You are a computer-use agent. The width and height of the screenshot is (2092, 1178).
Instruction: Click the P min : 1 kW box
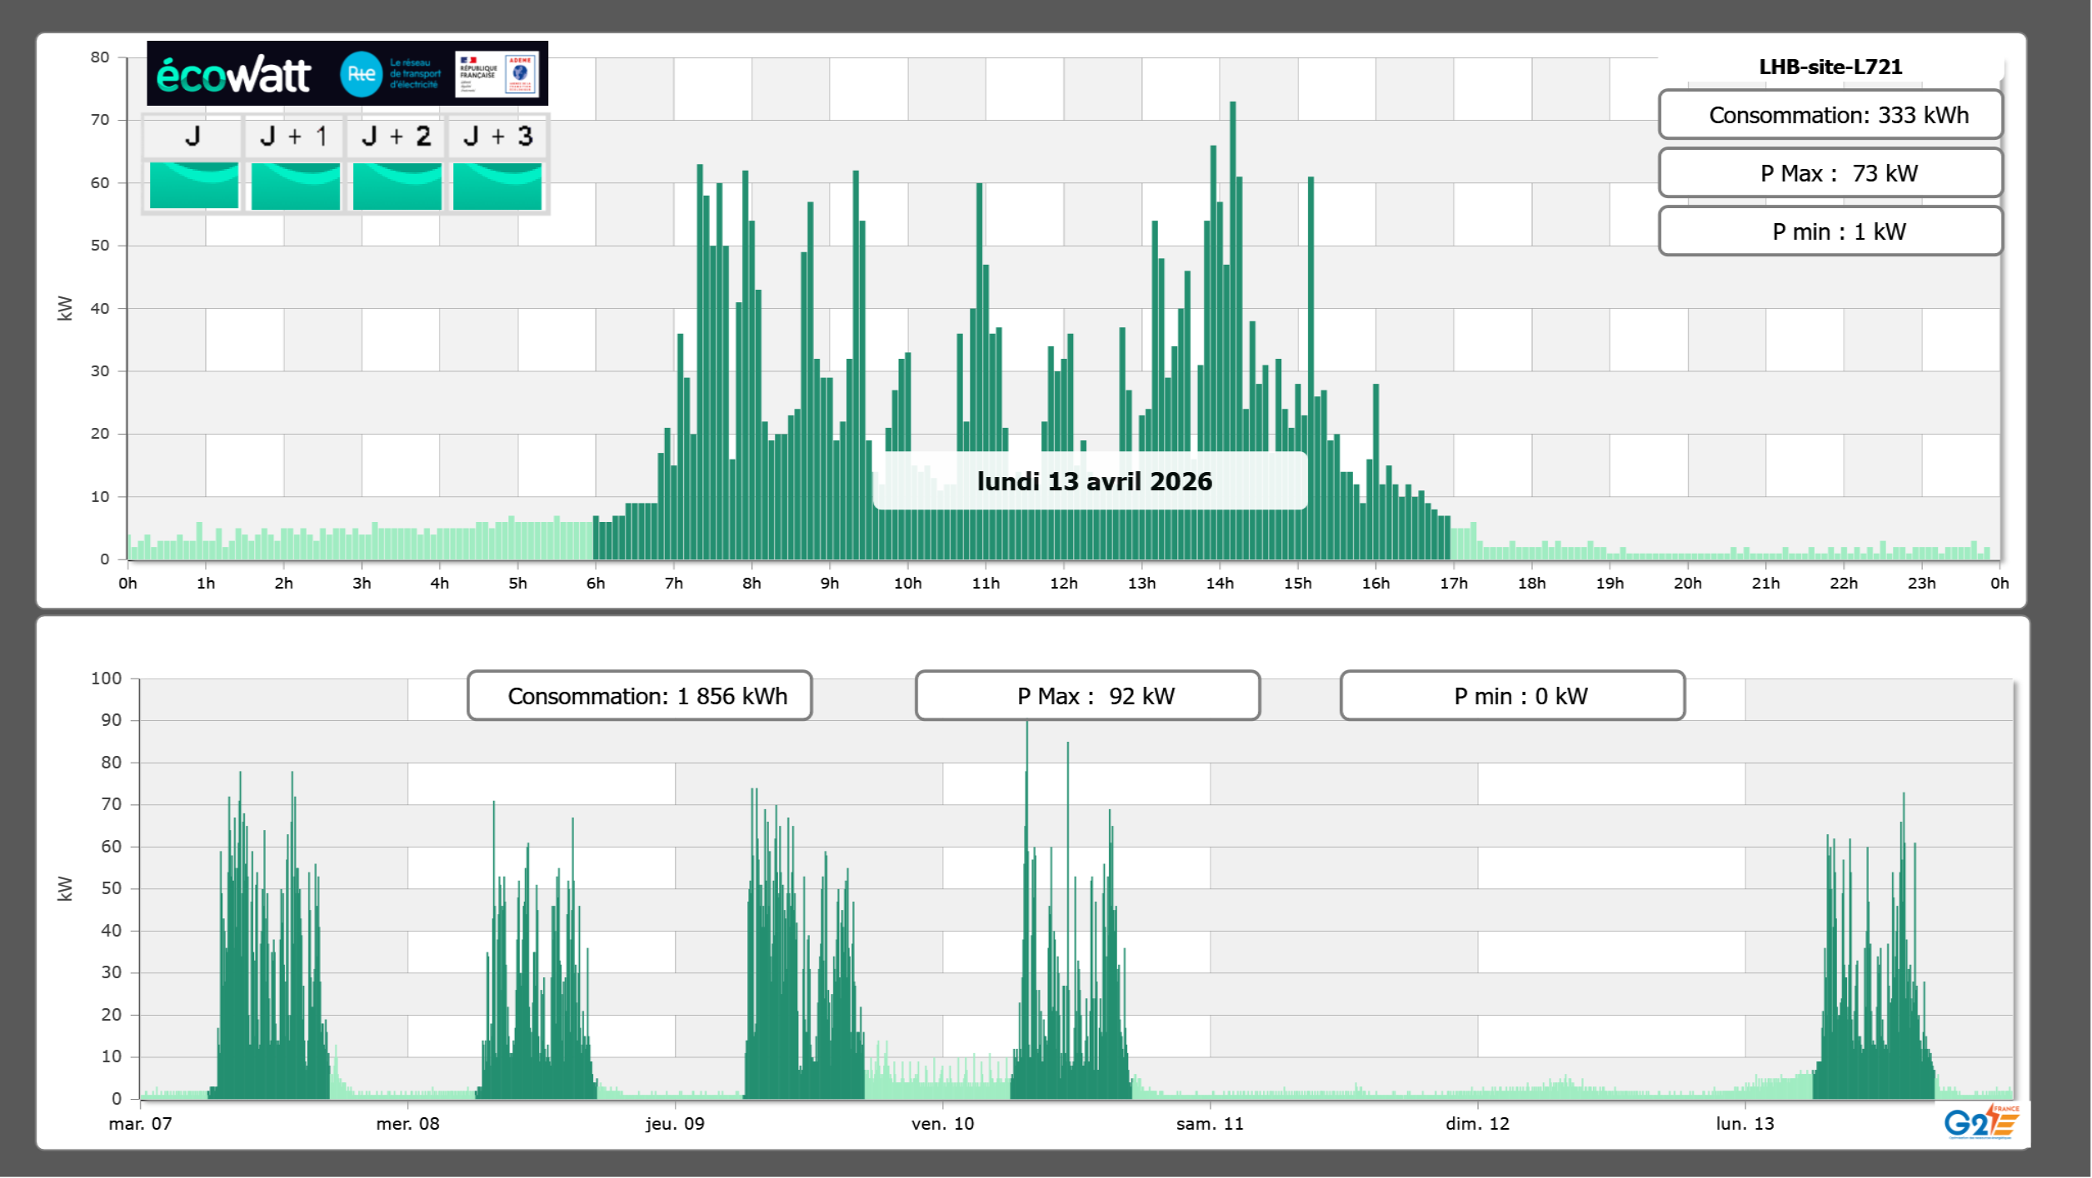point(1830,231)
